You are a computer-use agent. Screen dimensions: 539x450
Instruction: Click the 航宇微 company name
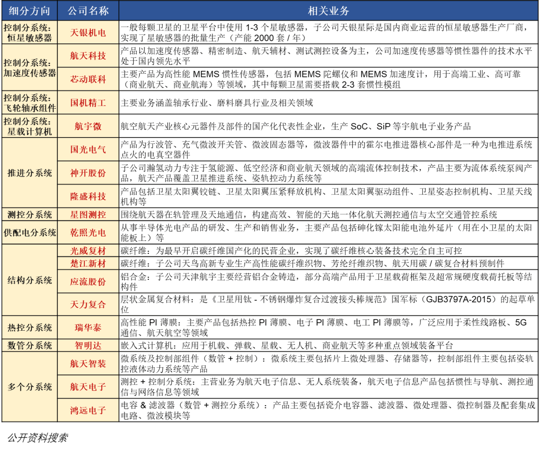88,125
